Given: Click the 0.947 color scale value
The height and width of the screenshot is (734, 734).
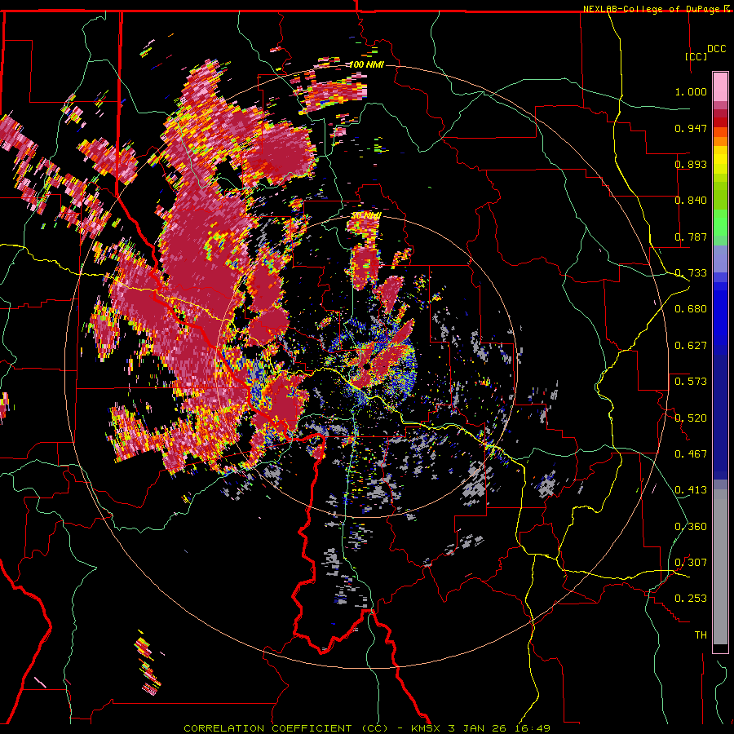Looking at the screenshot, I should (x=691, y=128).
